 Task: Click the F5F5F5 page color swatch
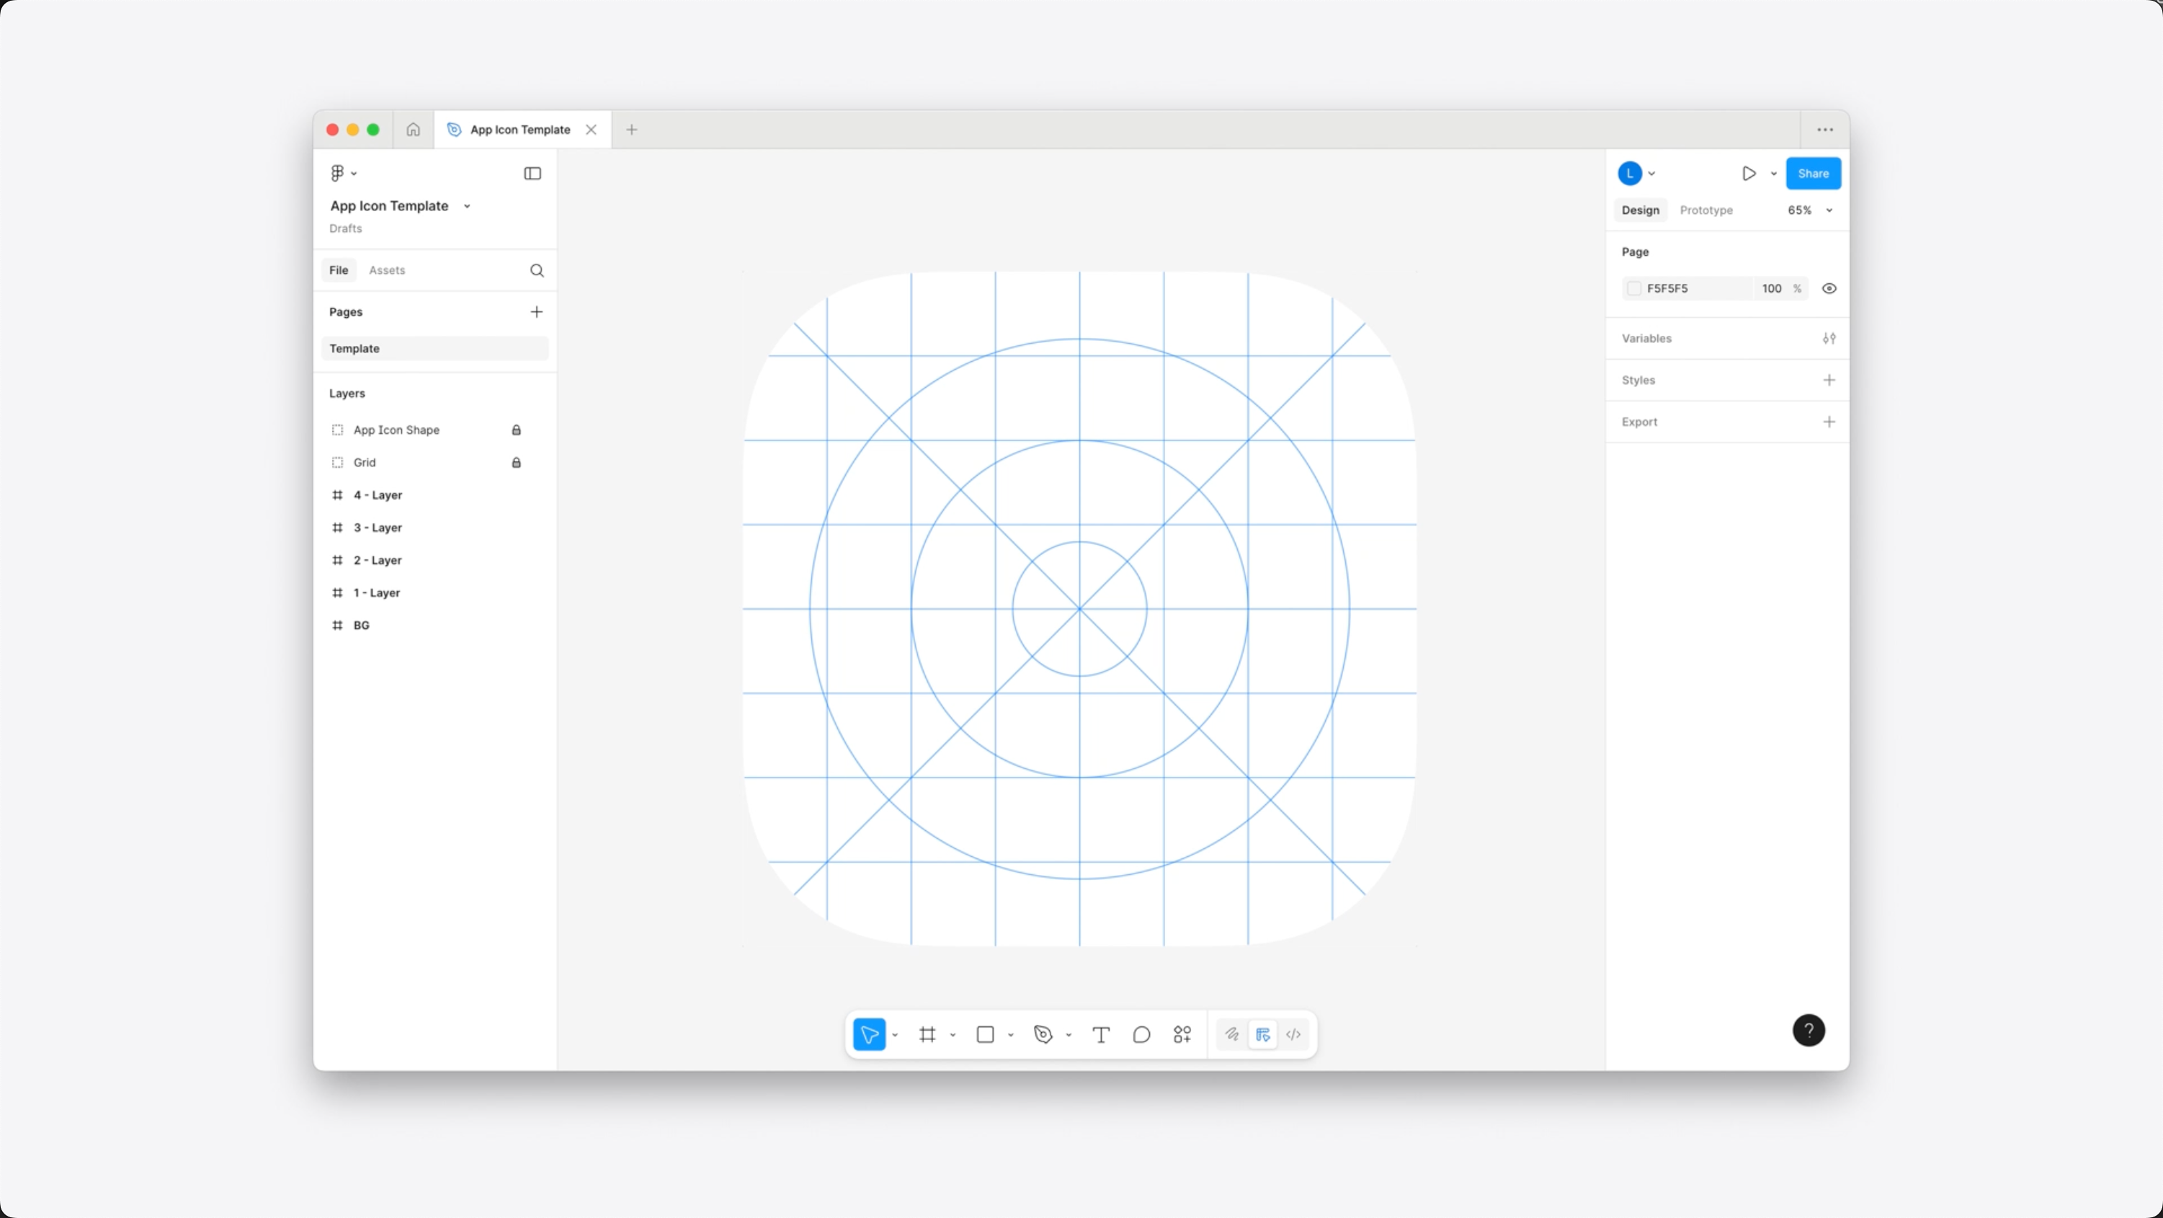point(1634,288)
